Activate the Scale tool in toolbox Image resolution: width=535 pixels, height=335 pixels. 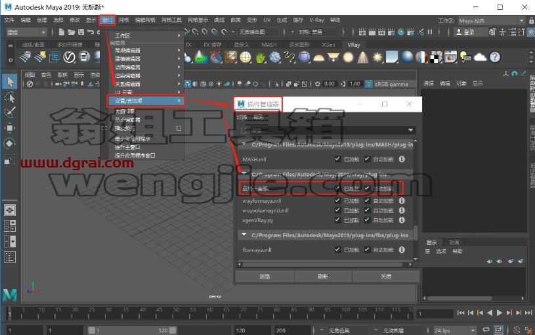[10, 159]
